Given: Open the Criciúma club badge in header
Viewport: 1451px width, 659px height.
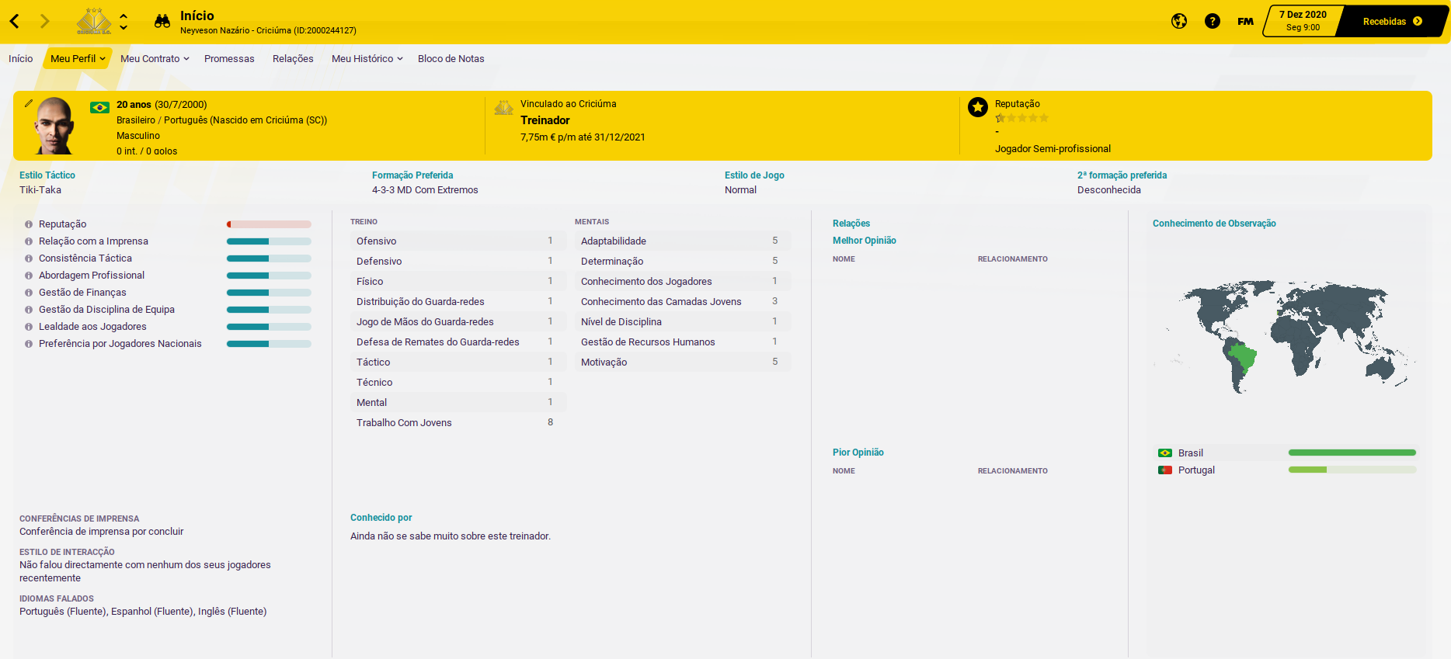Looking at the screenshot, I should pyautogui.click(x=94, y=21).
